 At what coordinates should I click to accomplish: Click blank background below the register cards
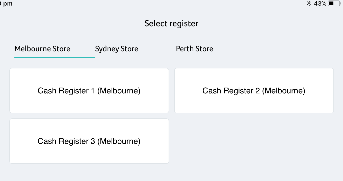(x=171, y=173)
